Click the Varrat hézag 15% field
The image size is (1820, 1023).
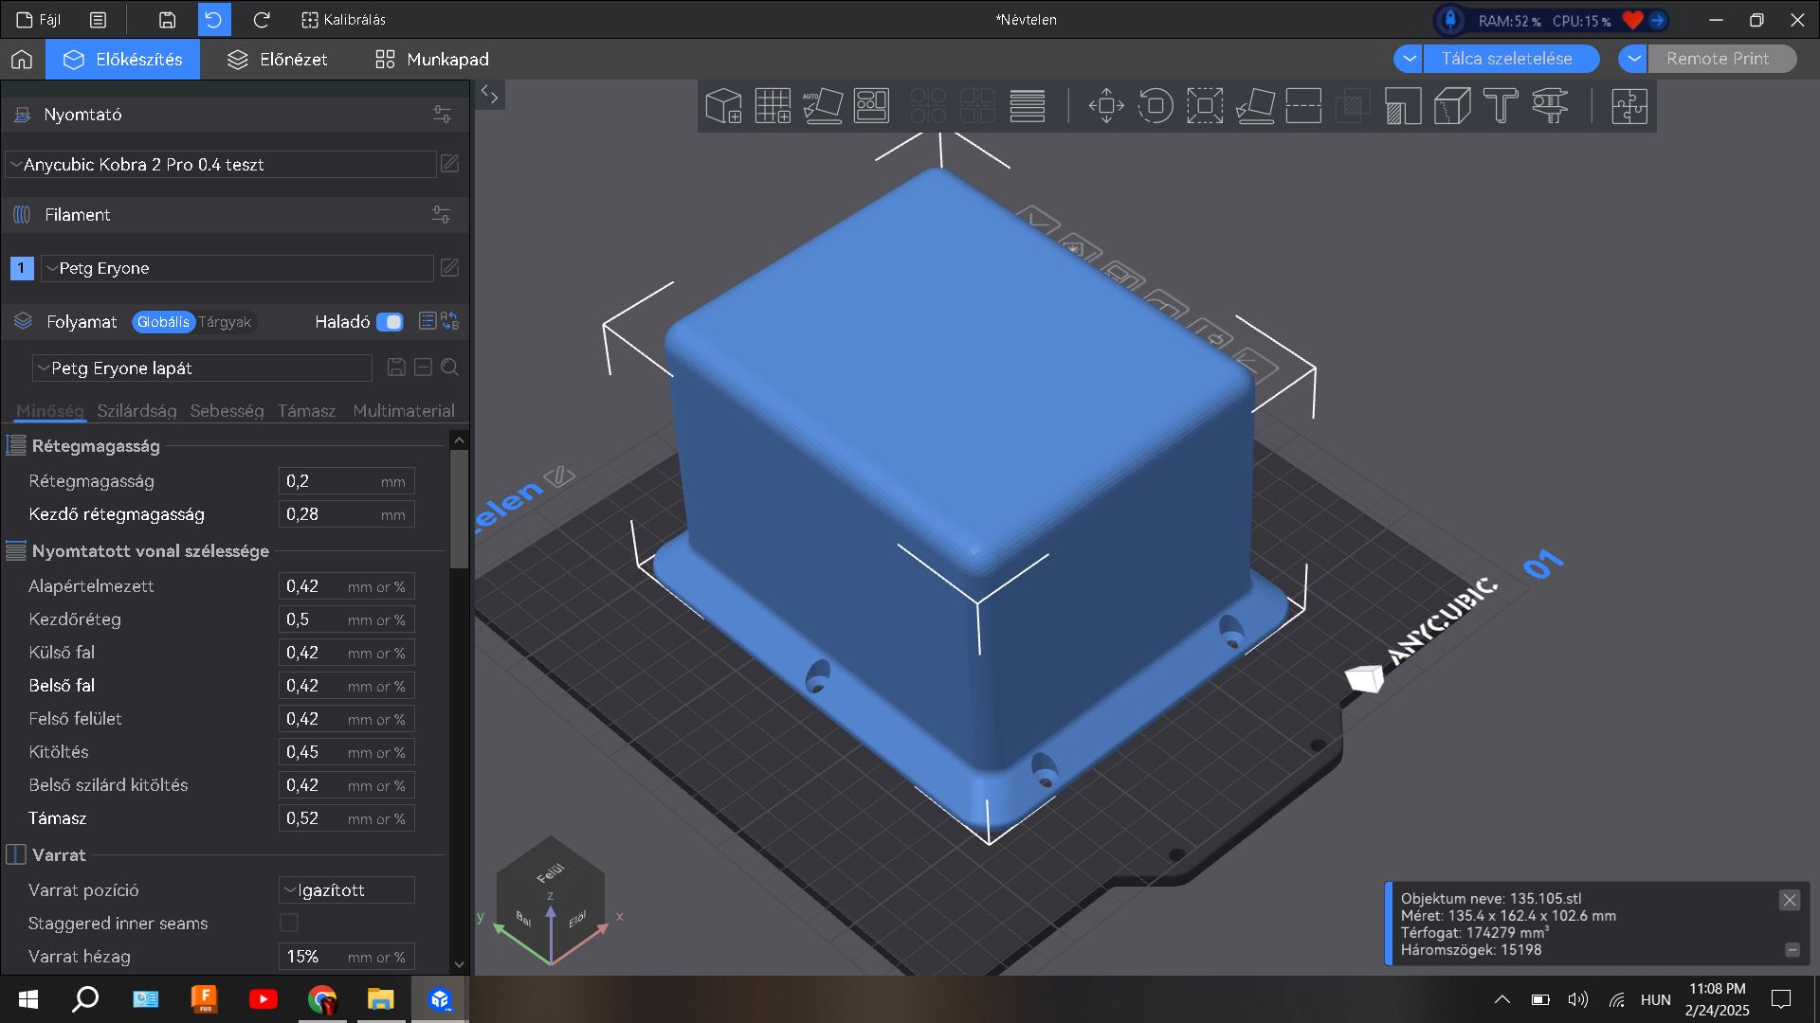(x=347, y=957)
